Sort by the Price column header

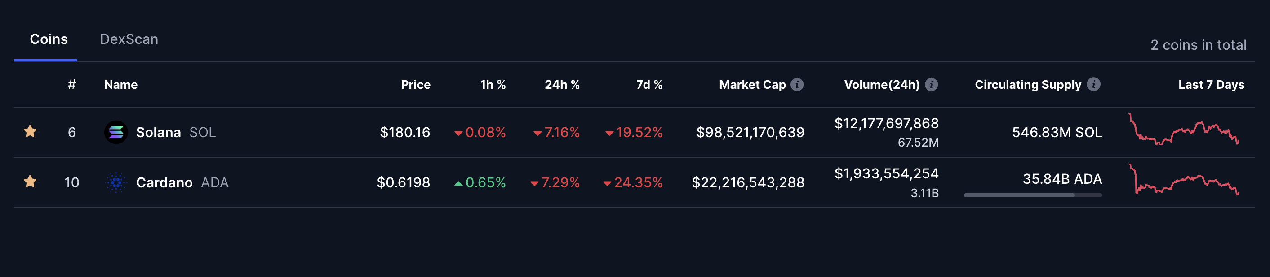pos(415,85)
